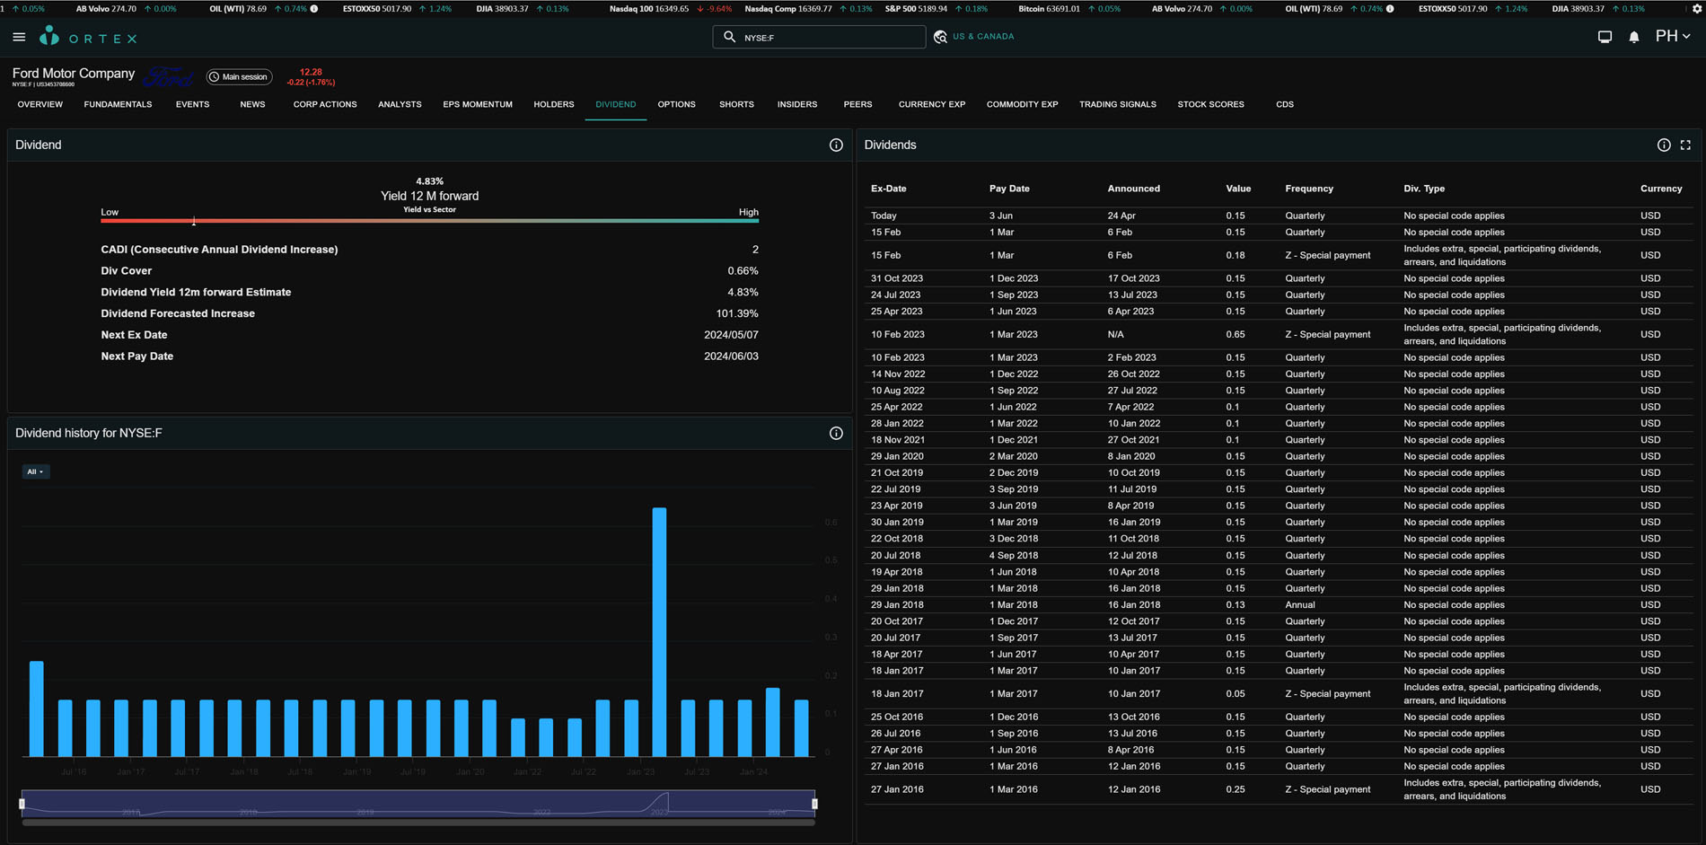1706x845 pixels.
Task: Show info for Dividends table panel
Action: [x=1664, y=145]
